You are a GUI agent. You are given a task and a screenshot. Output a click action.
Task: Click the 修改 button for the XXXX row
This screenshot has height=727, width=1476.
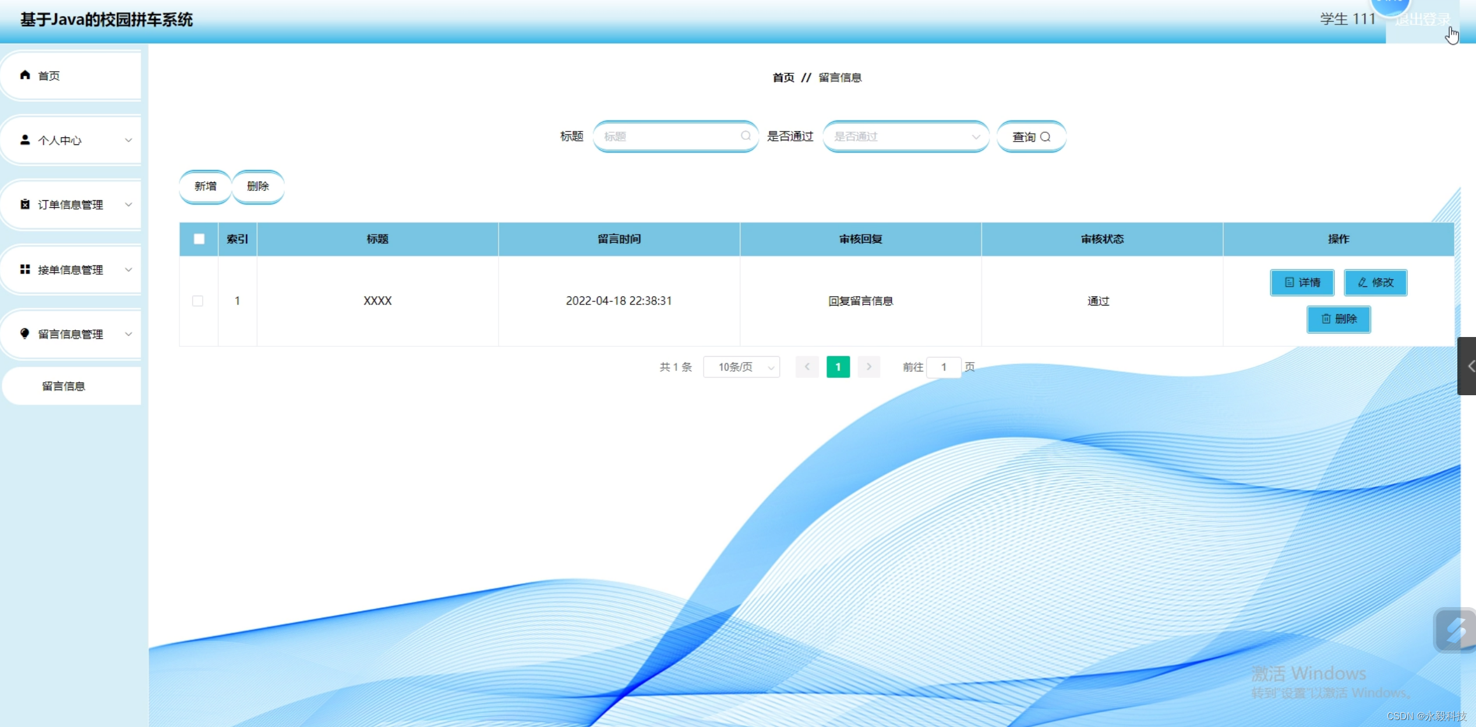[1375, 282]
